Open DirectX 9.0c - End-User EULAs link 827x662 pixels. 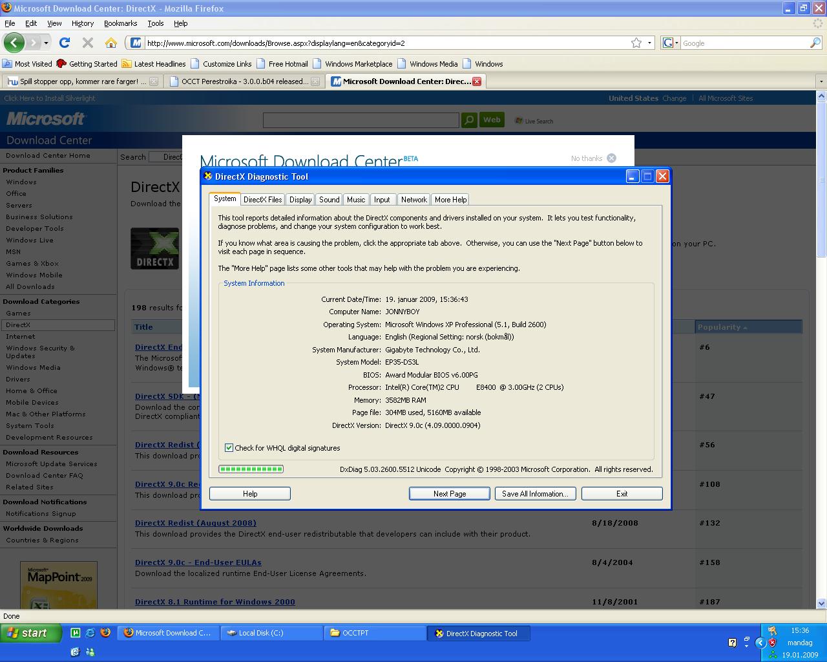coord(198,562)
